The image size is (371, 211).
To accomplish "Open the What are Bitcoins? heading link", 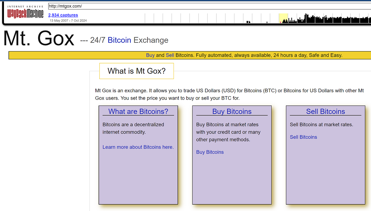I will pos(138,111).
